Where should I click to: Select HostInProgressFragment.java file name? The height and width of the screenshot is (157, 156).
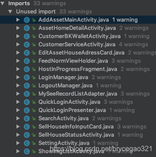(78, 69)
